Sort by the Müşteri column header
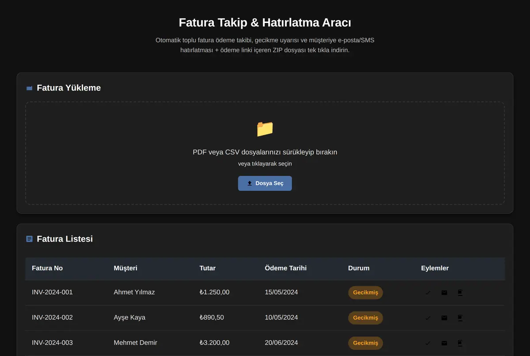This screenshot has height=356, width=530. click(x=125, y=268)
